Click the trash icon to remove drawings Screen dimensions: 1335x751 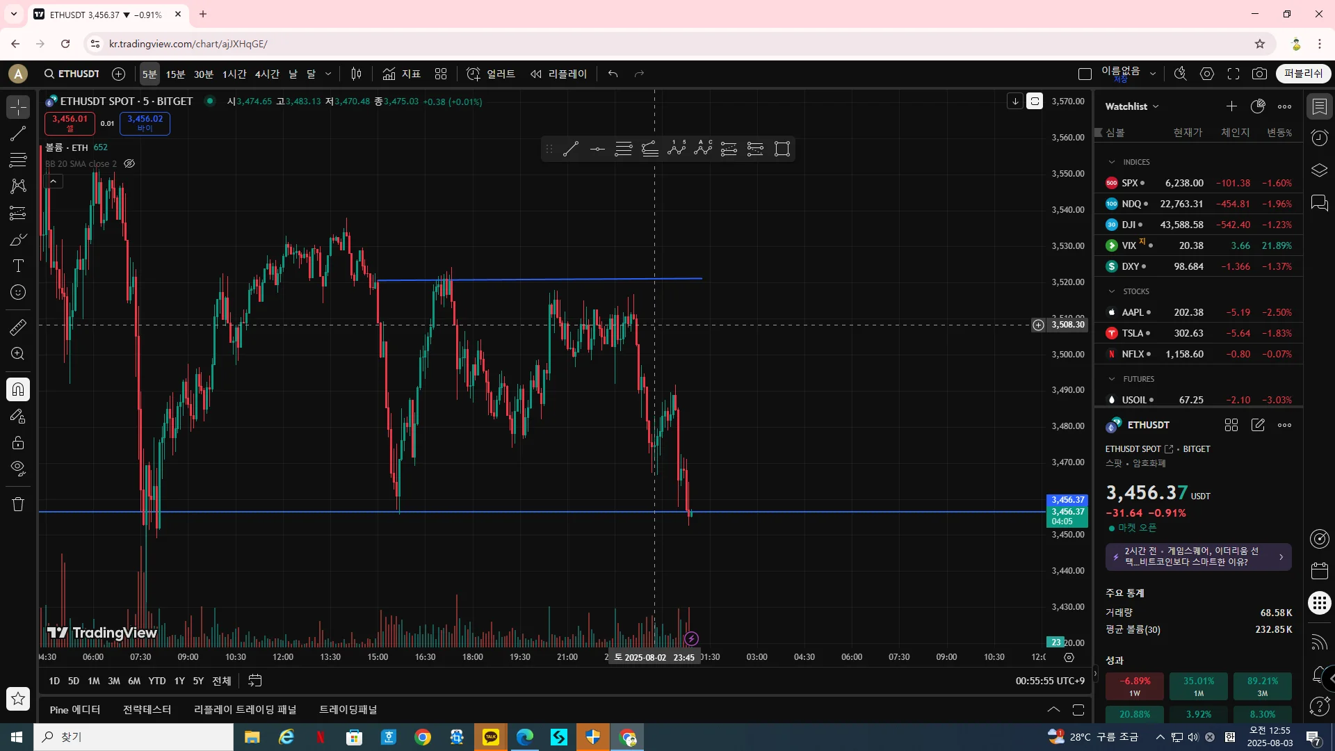click(x=18, y=504)
